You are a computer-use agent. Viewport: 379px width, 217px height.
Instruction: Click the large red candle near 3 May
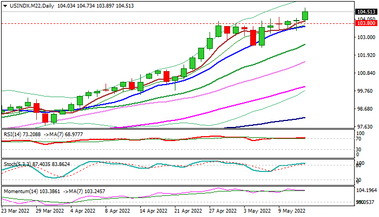[253, 37]
